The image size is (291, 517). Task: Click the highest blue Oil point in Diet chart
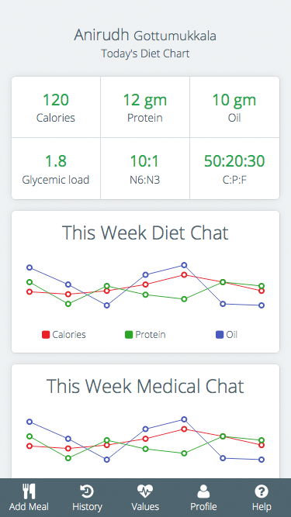click(x=184, y=265)
